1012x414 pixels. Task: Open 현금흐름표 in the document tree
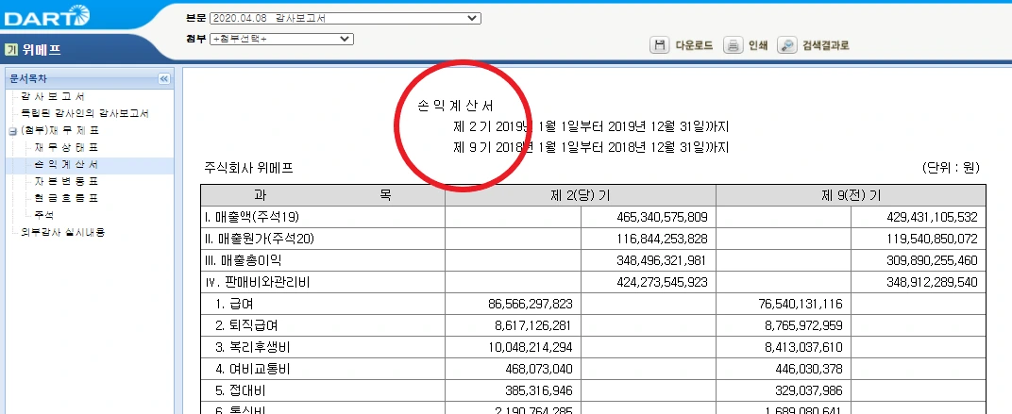pyautogui.click(x=66, y=198)
